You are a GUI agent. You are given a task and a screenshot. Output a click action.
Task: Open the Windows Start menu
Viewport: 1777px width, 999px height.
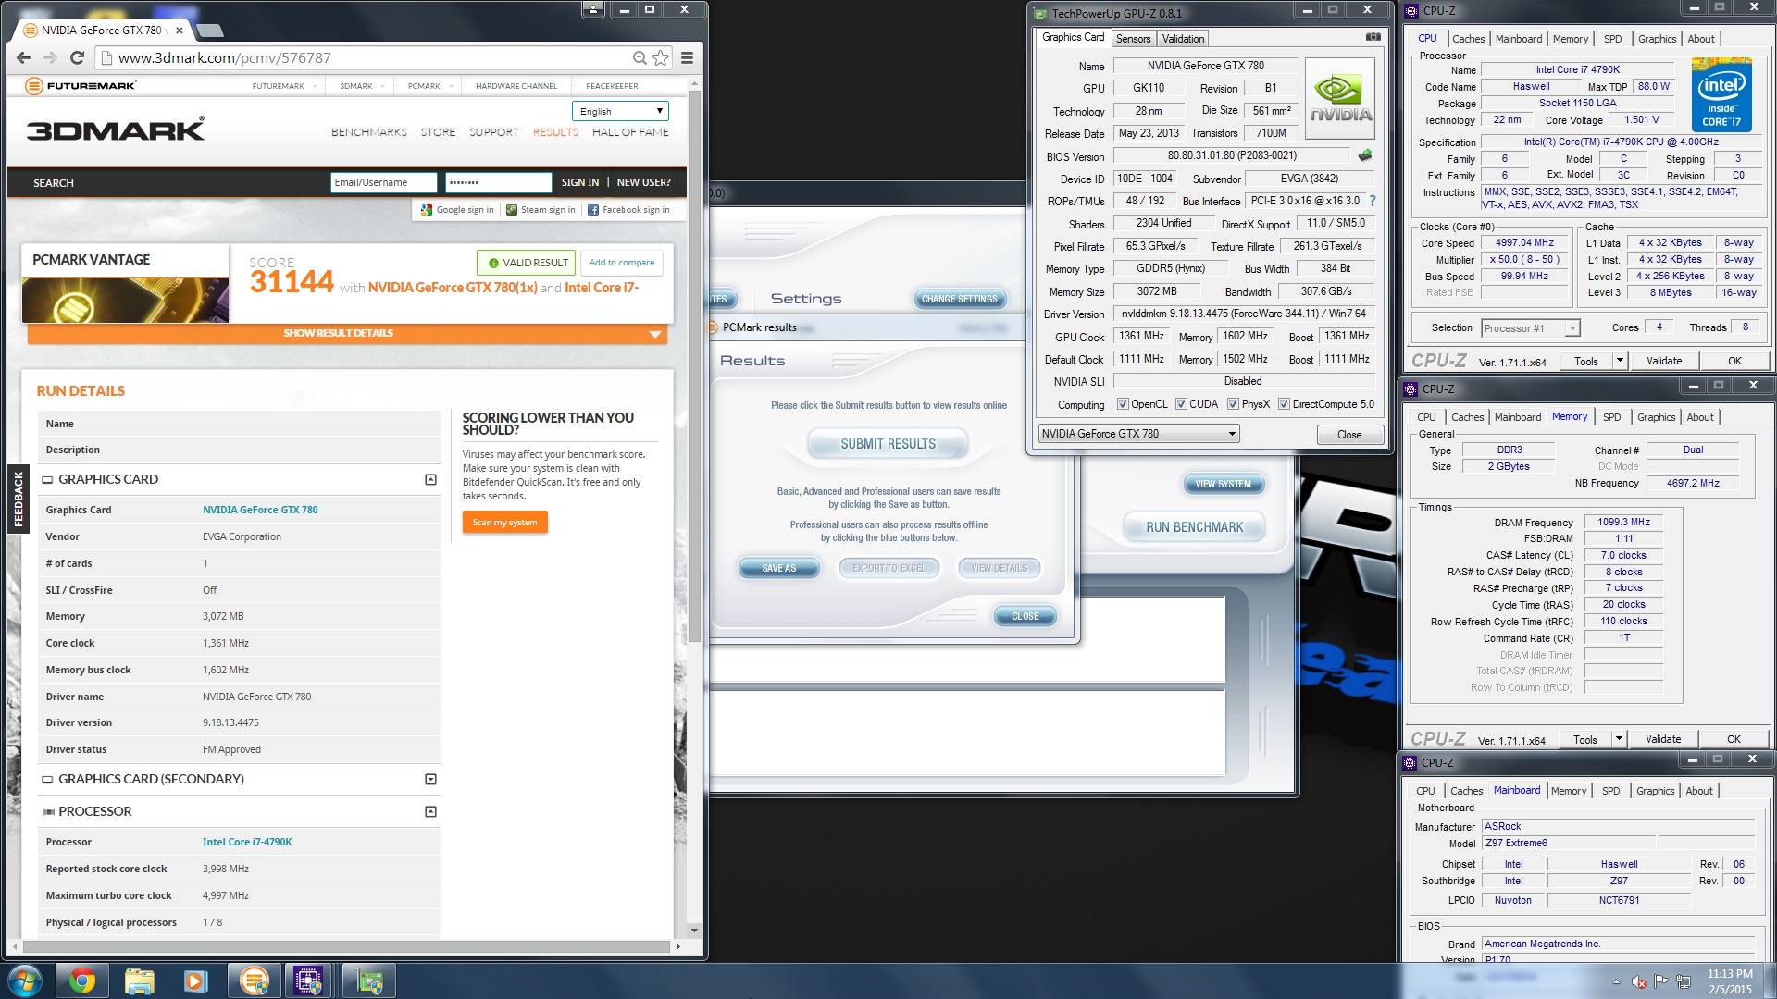point(25,980)
